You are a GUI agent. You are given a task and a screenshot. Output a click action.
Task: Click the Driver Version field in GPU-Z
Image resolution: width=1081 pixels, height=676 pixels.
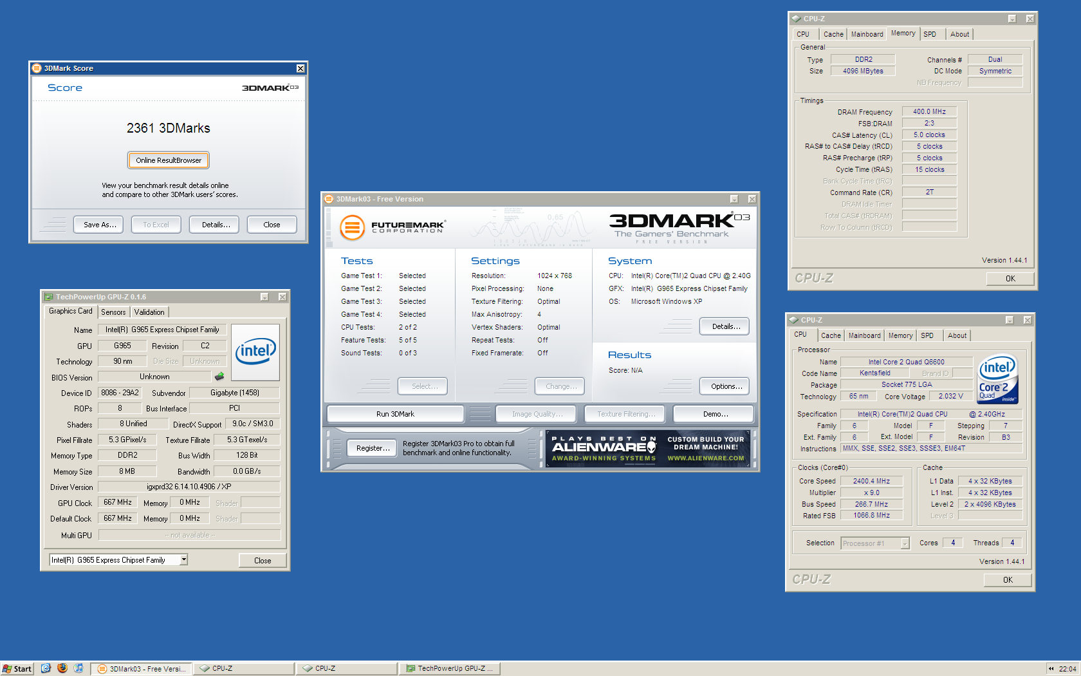point(189,487)
